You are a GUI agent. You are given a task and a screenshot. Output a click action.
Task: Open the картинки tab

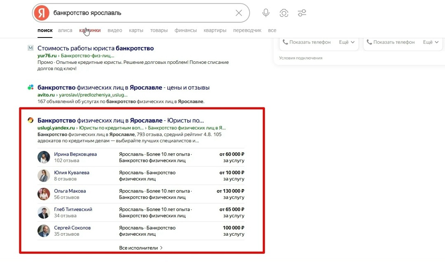coord(90,30)
